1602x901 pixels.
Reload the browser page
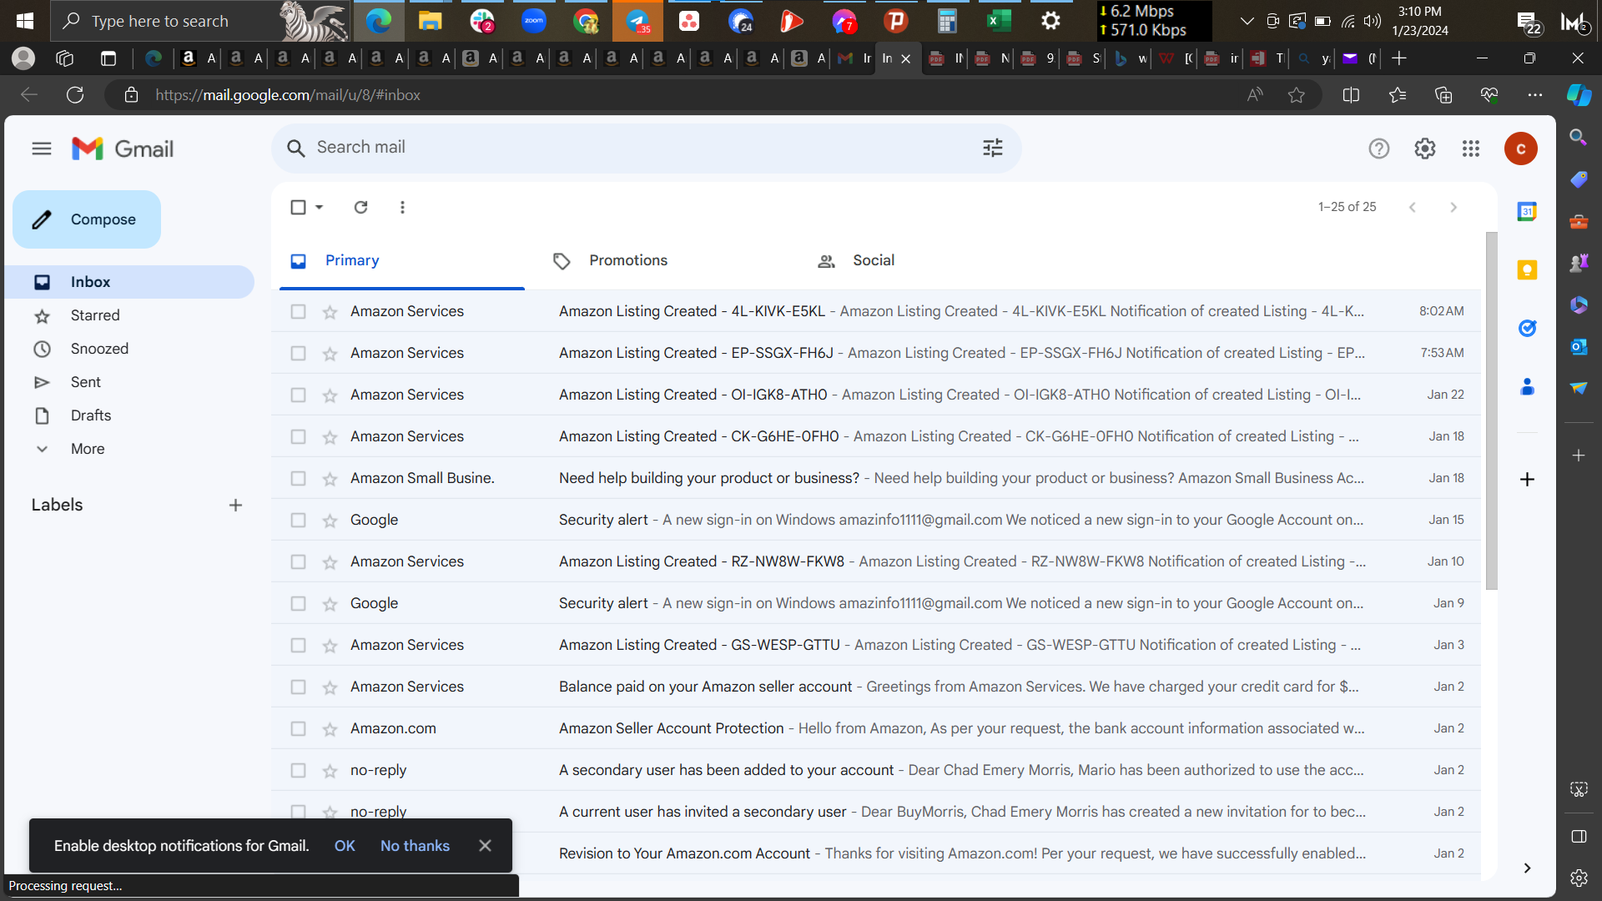pyautogui.click(x=75, y=95)
